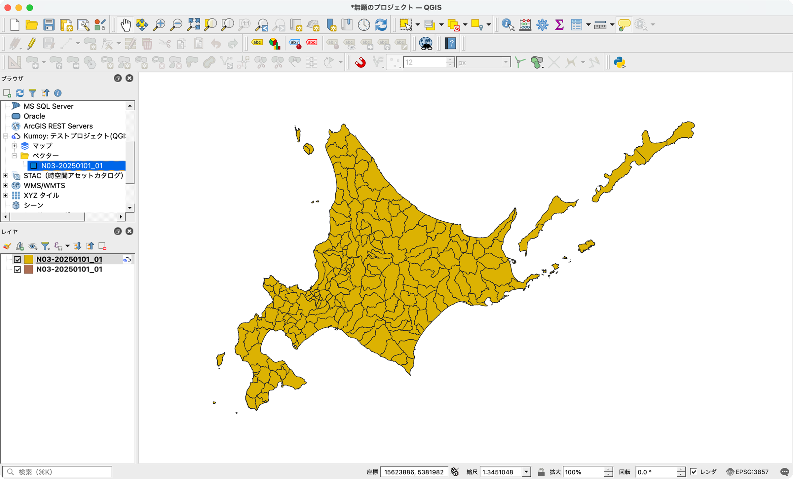793x479 pixels.
Task: Select the XYZ タイル browser item
Action: (x=41, y=195)
